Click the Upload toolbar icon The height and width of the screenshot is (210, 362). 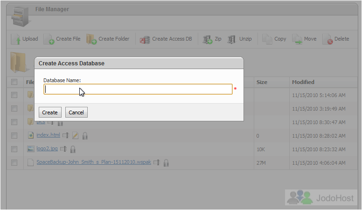[16, 39]
